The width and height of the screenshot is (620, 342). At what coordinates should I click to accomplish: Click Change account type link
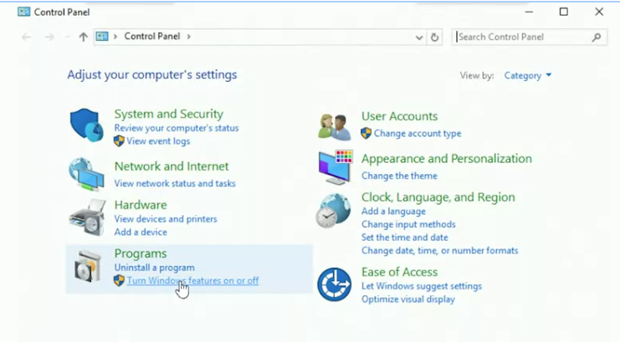click(x=418, y=134)
